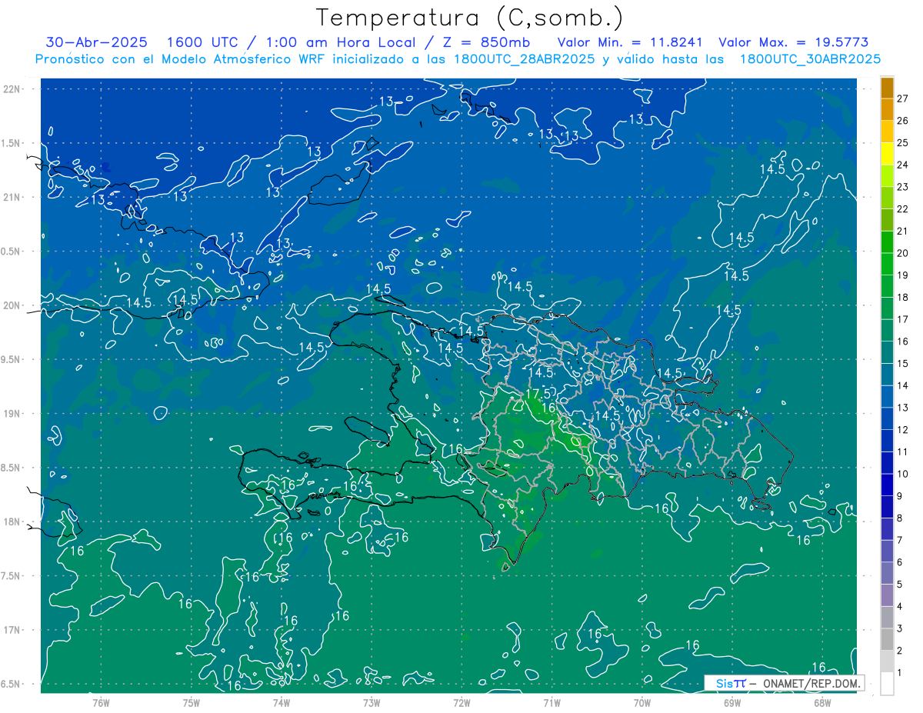Click the "19" label on the color scale
923x713 pixels.
point(903,275)
